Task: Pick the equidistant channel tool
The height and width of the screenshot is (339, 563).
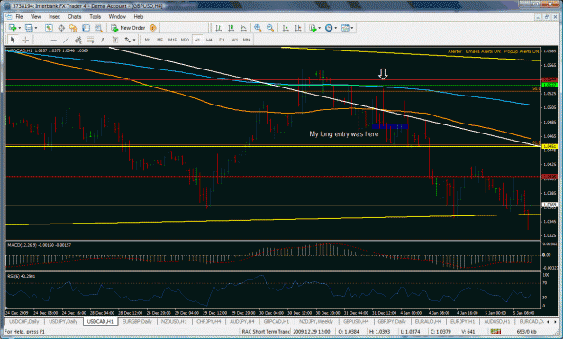Action: (x=77, y=40)
